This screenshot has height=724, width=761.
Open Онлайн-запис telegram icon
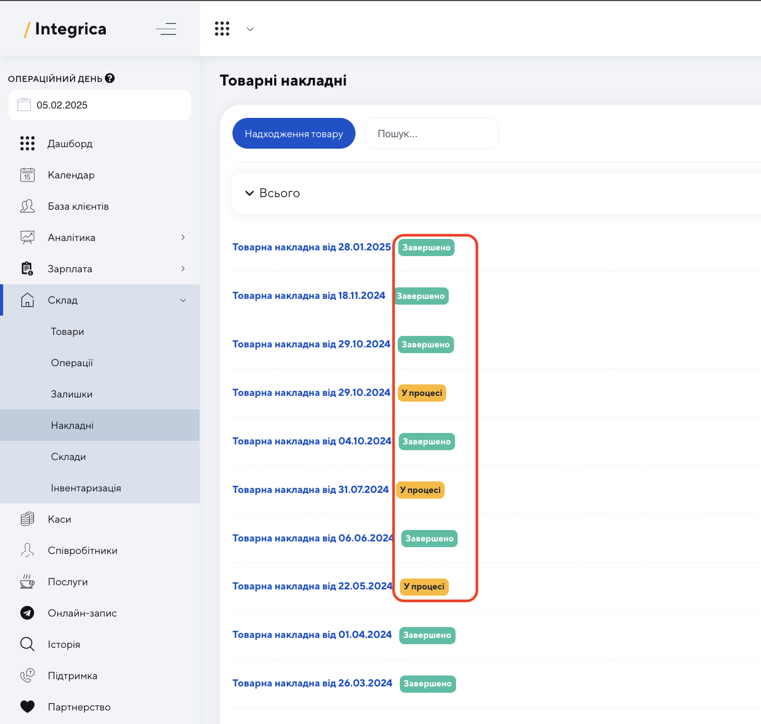[x=27, y=613]
